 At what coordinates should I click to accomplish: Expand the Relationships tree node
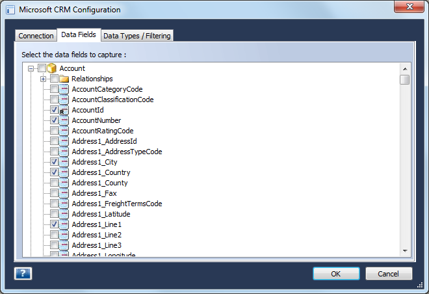click(x=44, y=79)
